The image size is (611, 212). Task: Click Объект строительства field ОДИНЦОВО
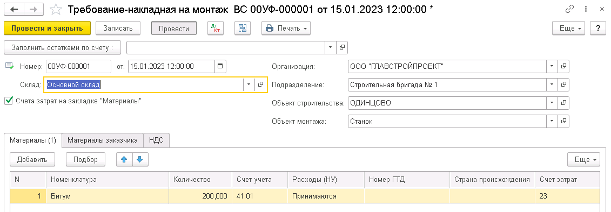[447, 103]
